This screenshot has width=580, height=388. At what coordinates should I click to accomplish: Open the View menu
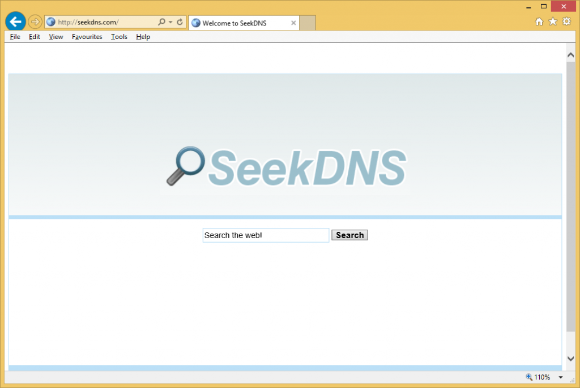pos(56,37)
